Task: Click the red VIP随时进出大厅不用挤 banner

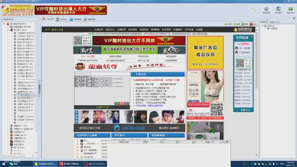Action: pyautogui.click(x=139, y=40)
